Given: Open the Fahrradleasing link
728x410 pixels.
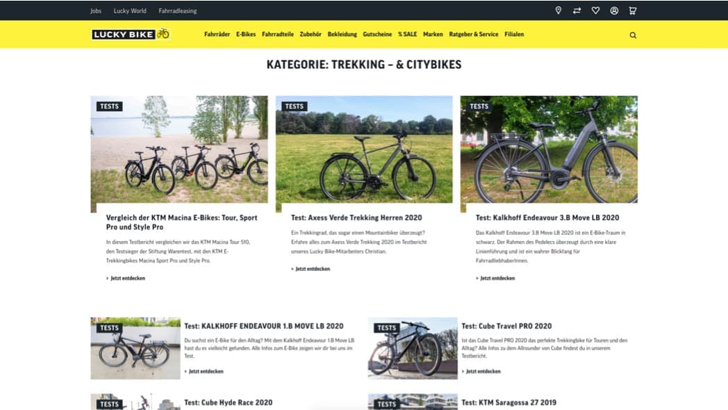Looking at the screenshot, I should click(177, 10).
